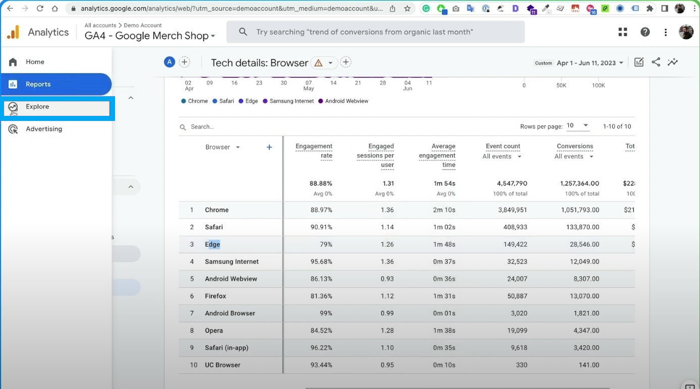Open the Browser dimension dropdown

click(x=223, y=147)
